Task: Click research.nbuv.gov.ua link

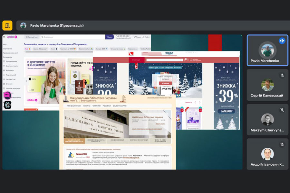Action: [x=131, y=158]
